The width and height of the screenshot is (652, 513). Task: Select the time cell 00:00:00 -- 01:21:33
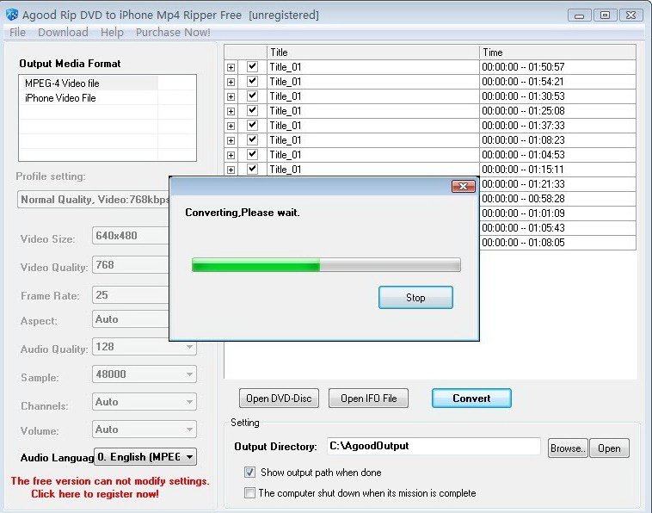point(557,184)
